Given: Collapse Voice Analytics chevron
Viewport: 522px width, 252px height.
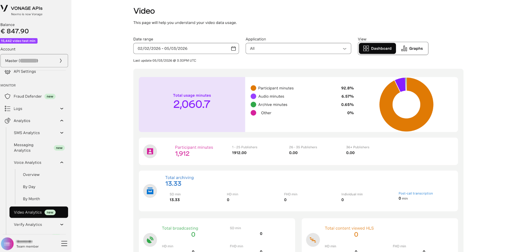Looking at the screenshot, I should [x=62, y=163].
